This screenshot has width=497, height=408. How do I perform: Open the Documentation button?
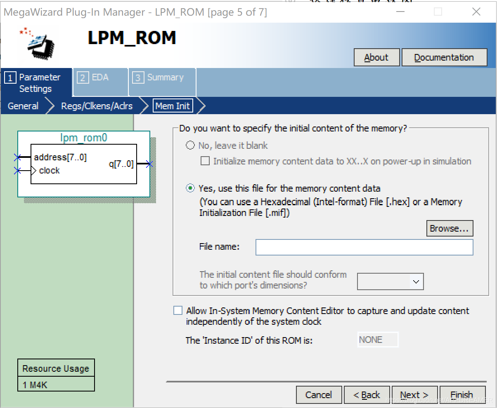[x=444, y=58]
